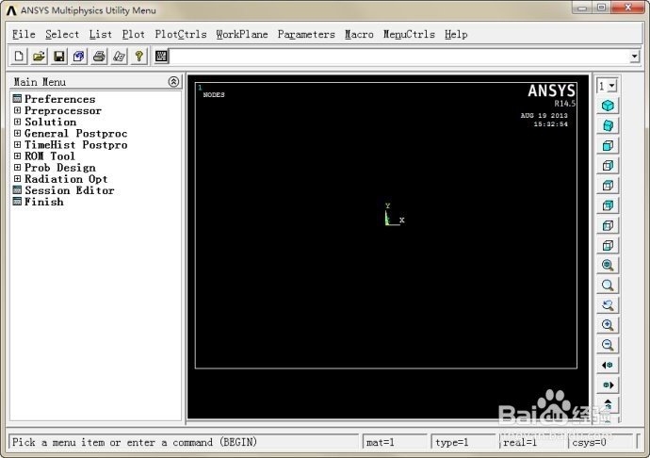The image size is (650, 458).
Task: Set the model to Right View
Action: [x=608, y=166]
